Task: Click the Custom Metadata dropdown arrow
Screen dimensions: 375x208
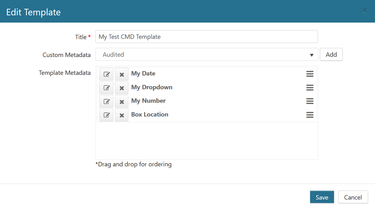Action: (311, 55)
